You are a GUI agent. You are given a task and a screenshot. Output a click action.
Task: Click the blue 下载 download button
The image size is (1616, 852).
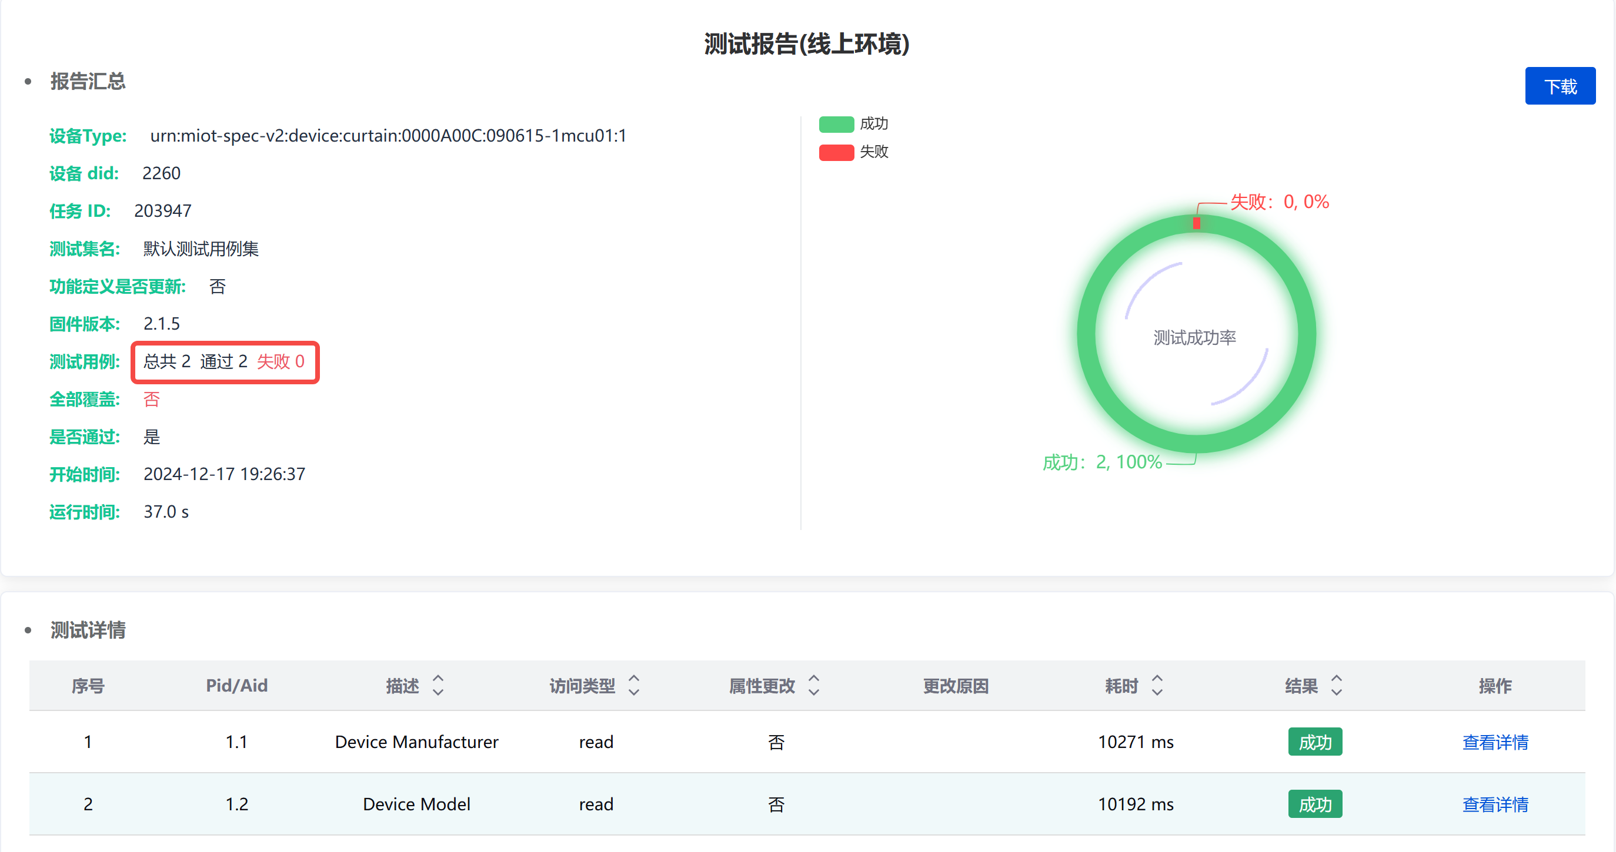tap(1560, 86)
